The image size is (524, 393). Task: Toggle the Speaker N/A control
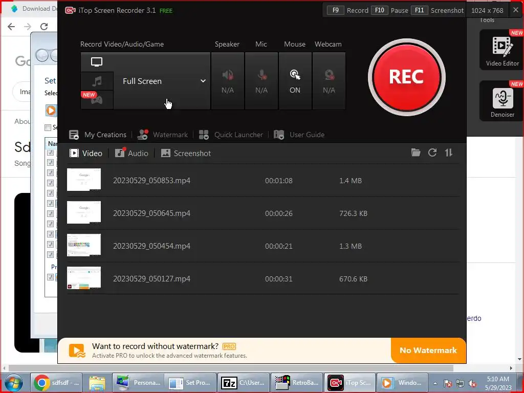pyautogui.click(x=228, y=81)
